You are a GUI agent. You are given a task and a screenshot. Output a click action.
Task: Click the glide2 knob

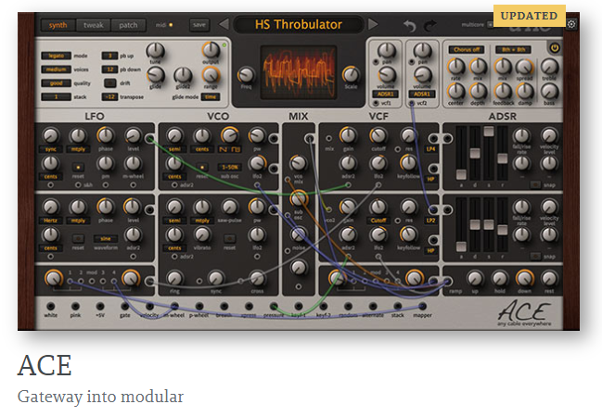coord(183,75)
